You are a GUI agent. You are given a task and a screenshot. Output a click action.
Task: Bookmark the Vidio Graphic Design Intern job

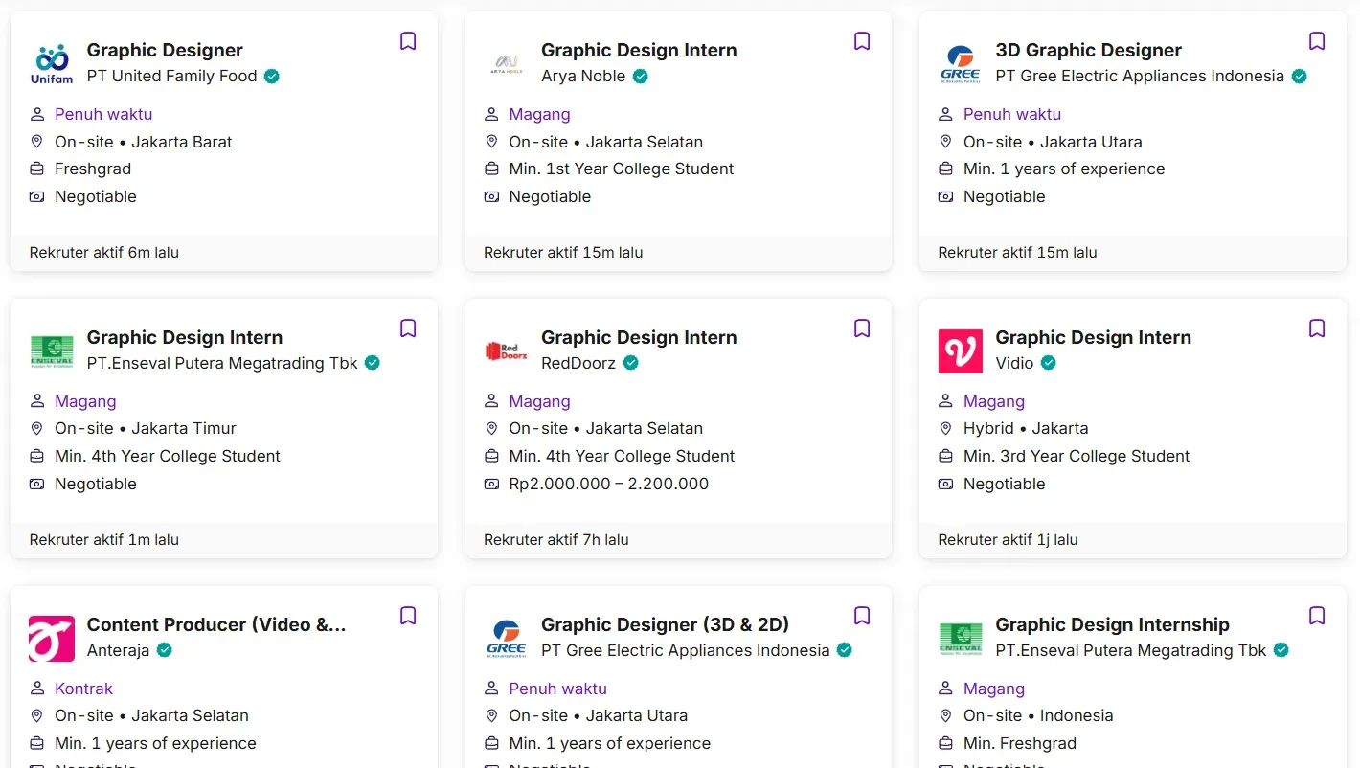(1317, 328)
